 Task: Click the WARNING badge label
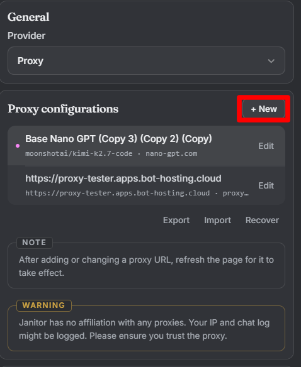point(44,305)
